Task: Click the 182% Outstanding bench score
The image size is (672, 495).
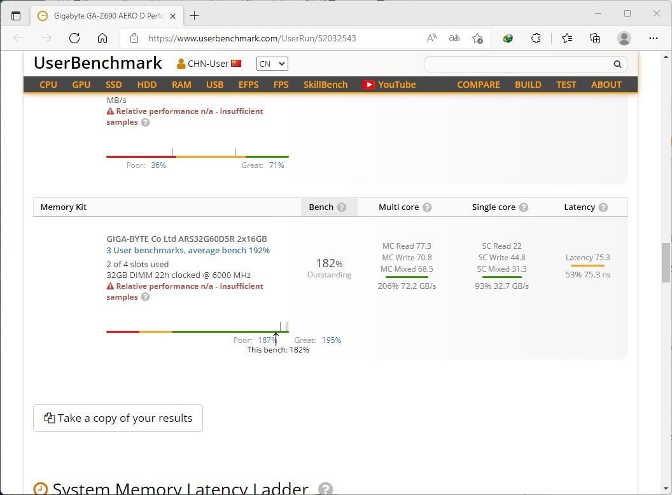Action: [329, 268]
